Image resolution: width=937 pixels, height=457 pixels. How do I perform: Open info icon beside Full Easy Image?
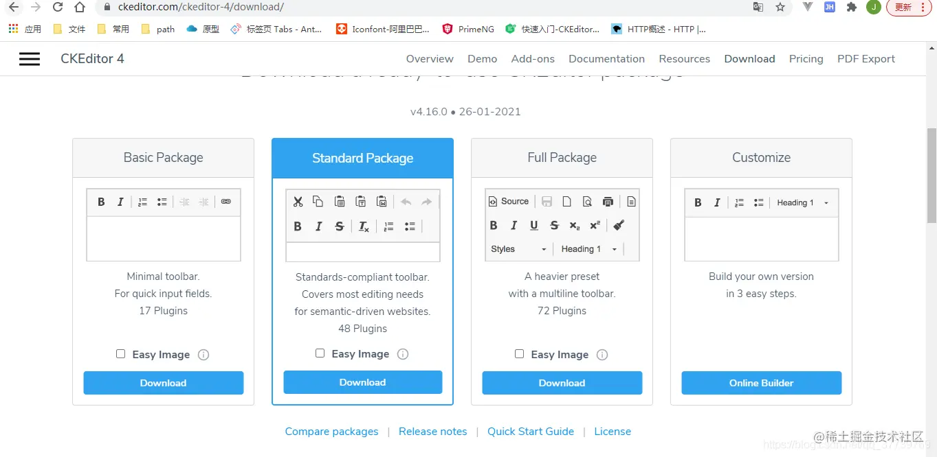tap(602, 355)
